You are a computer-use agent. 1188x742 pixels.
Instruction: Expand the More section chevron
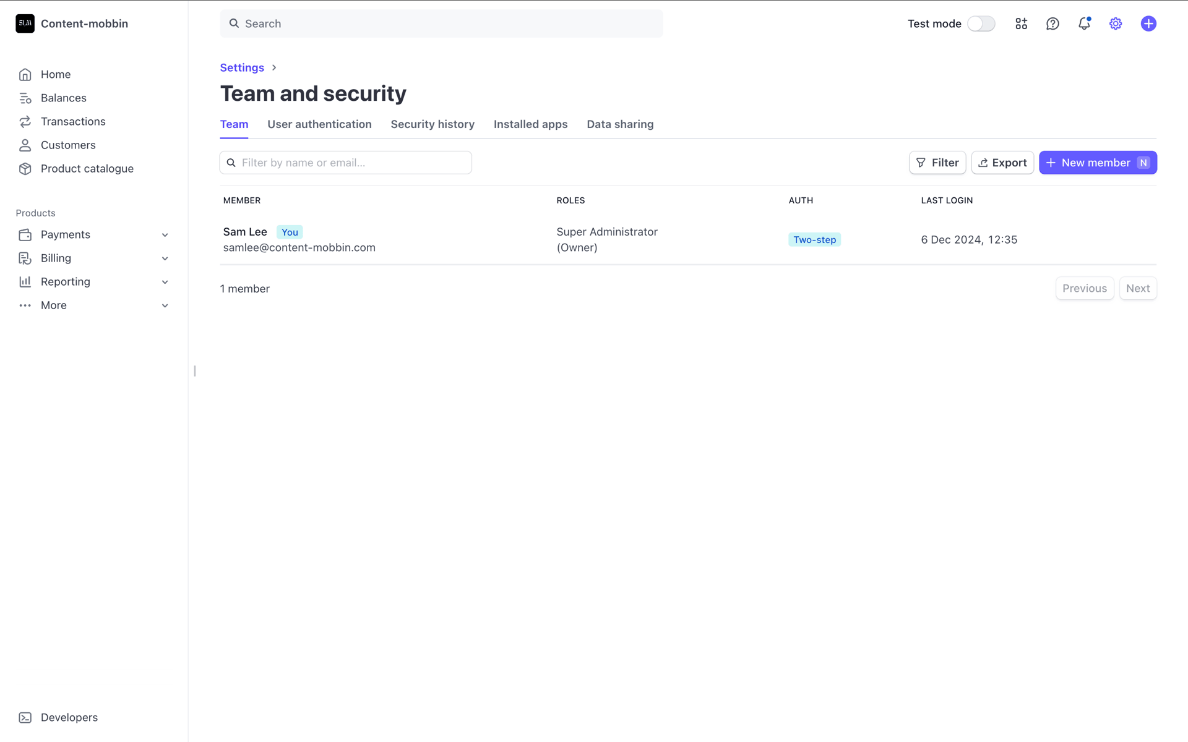165,305
